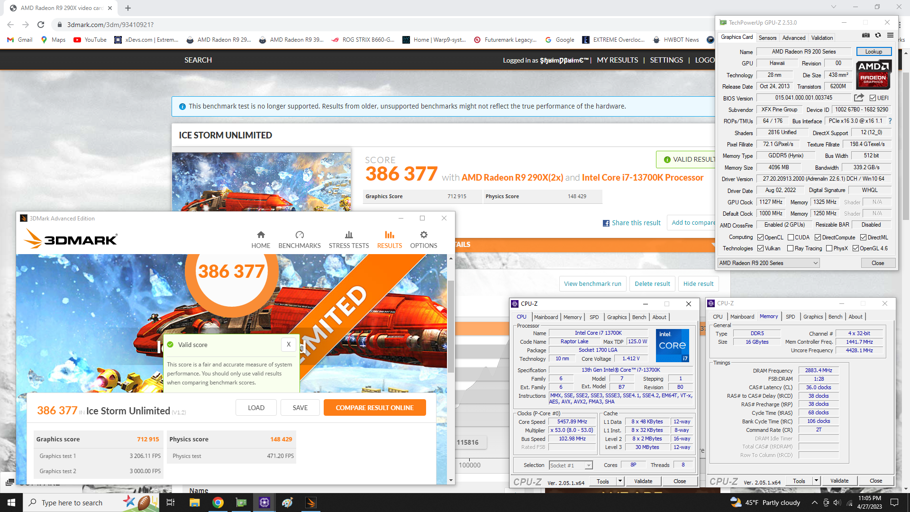This screenshot has height=512, width=910.
Task: Expand the Tools dropdown arrow in right CPU-Z
Action: click(x=816, y=481)
